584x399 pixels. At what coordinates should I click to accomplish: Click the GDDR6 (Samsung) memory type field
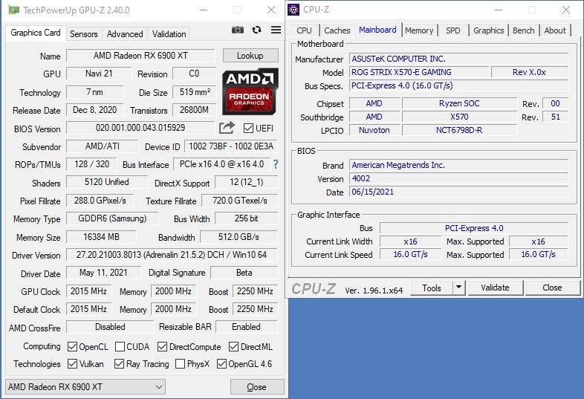tap(112, 218)
